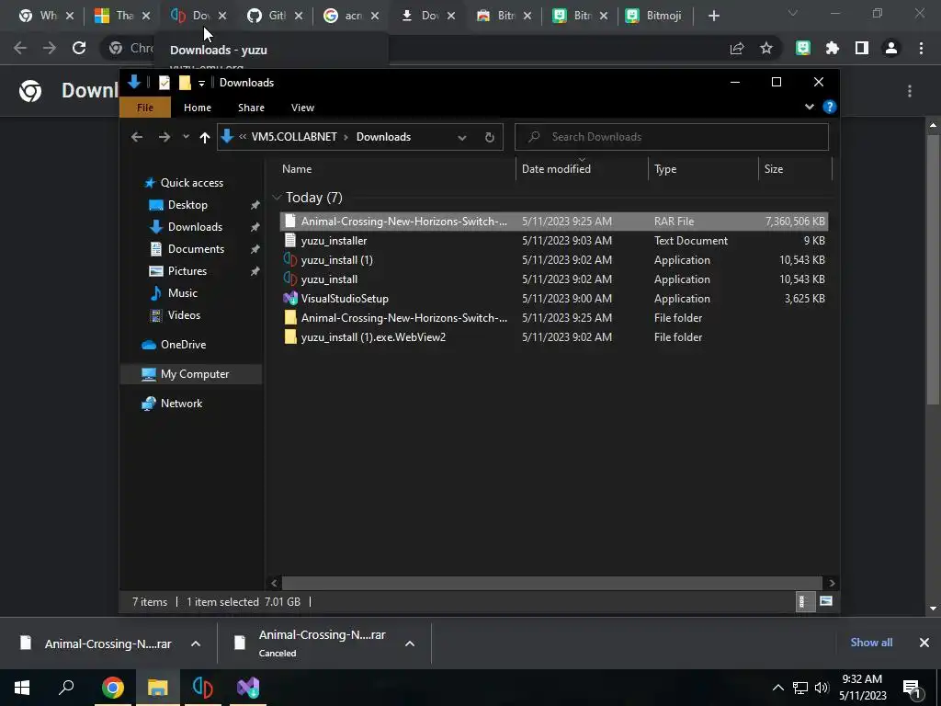Open Customize Quick Access Toolbar dropdown arrow

[201, 83]
